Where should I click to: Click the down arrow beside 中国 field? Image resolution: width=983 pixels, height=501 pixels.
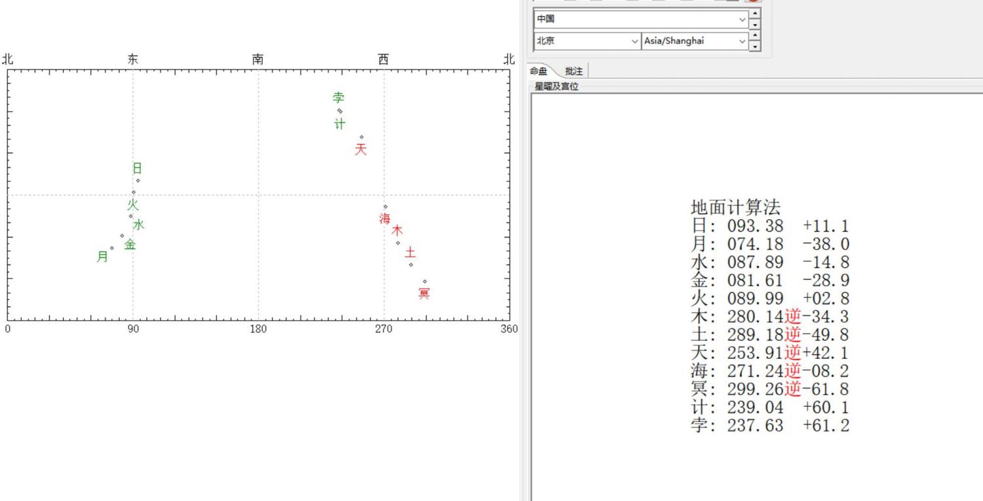coord(755,24)
